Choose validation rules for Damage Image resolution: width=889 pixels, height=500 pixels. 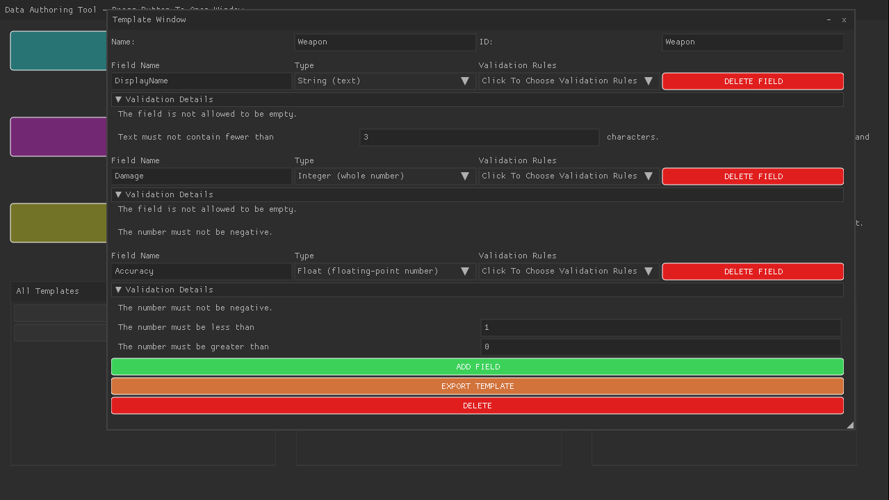tap(567, 176)
